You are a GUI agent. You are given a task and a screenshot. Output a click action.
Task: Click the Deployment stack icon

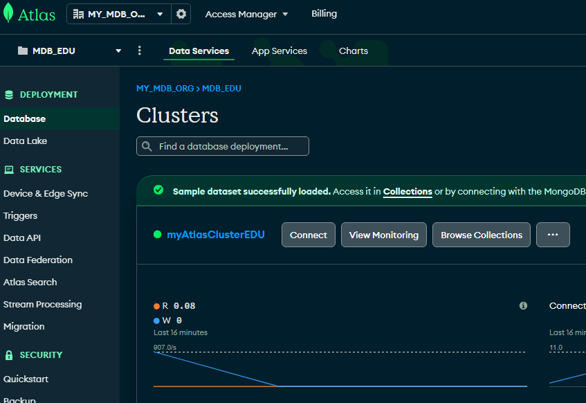tap(9, 95)
